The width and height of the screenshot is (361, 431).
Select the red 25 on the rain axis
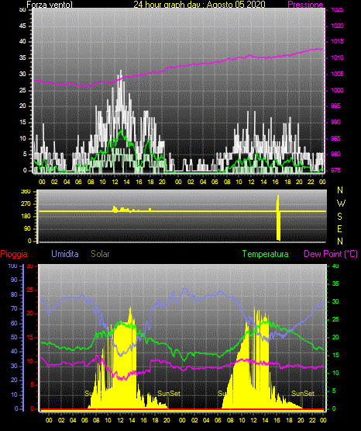(30, 290)
